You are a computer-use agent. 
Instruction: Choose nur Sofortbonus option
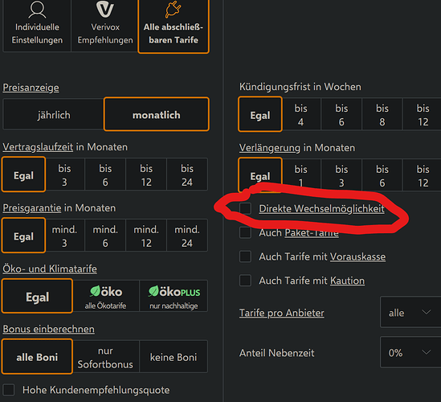[105, 357]
